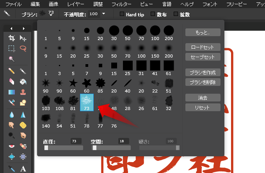
Task: Click the リセット button
Action: 203,107
